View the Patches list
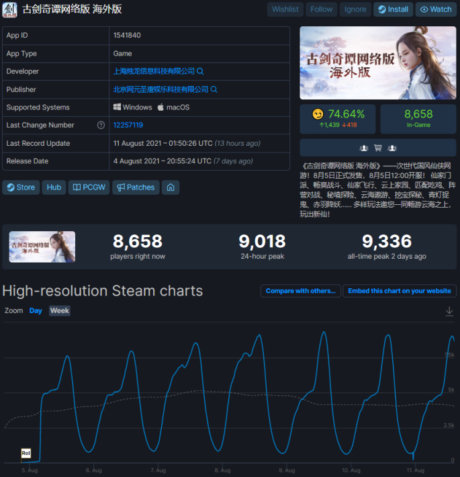This screenshot has width=460, height=477. [136, 187]
